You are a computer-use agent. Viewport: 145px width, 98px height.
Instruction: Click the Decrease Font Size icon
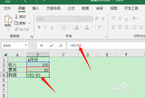point(104,18)
